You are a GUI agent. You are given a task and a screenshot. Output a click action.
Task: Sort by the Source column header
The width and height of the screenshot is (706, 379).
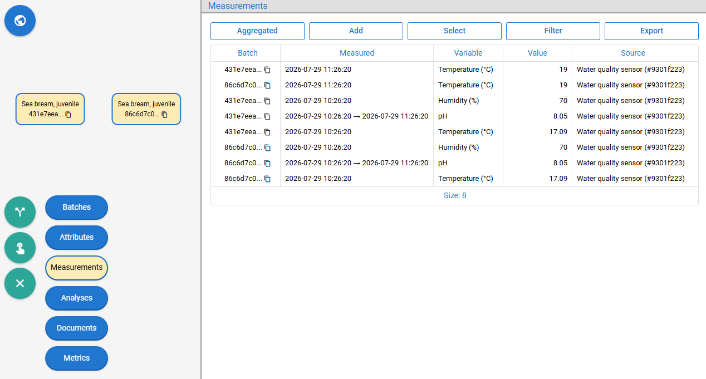(x=633, y=53)
